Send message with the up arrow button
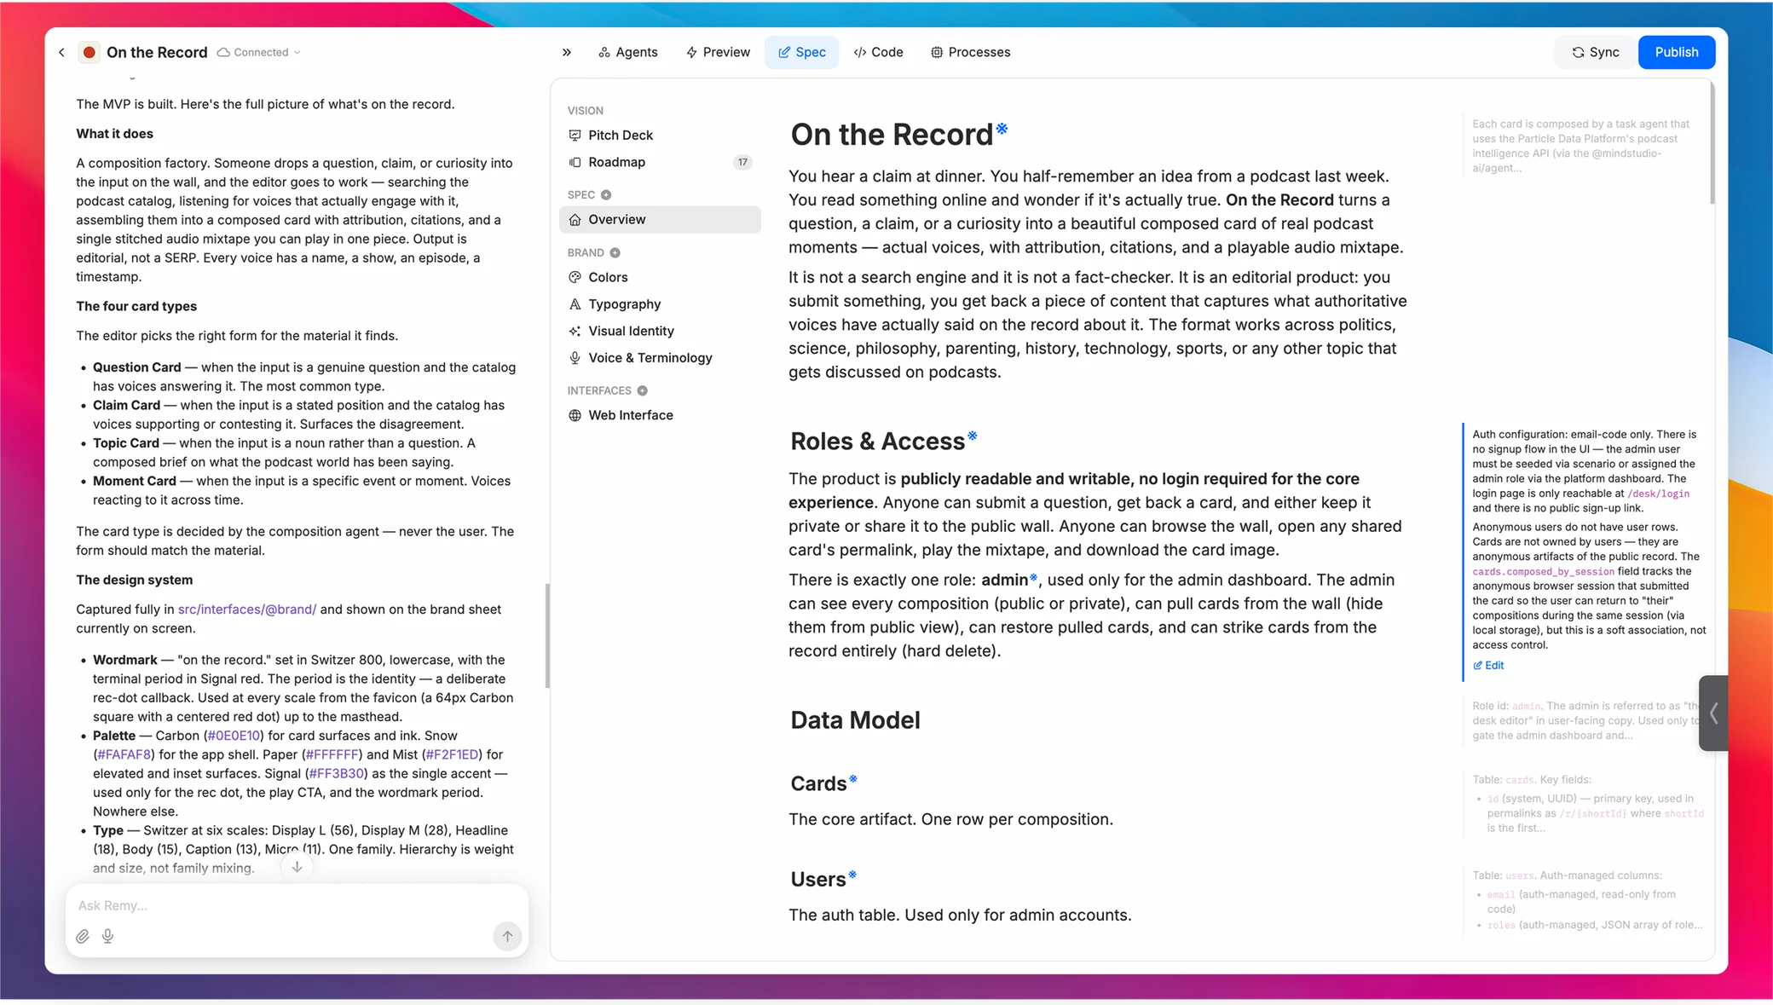 (x=507, y=936)
